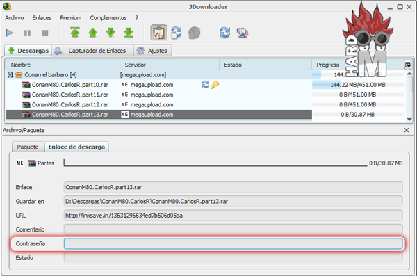Click the Enlace field
This screenshot has height=276, width=417.
pyautogui.click(x=234, y=187)
